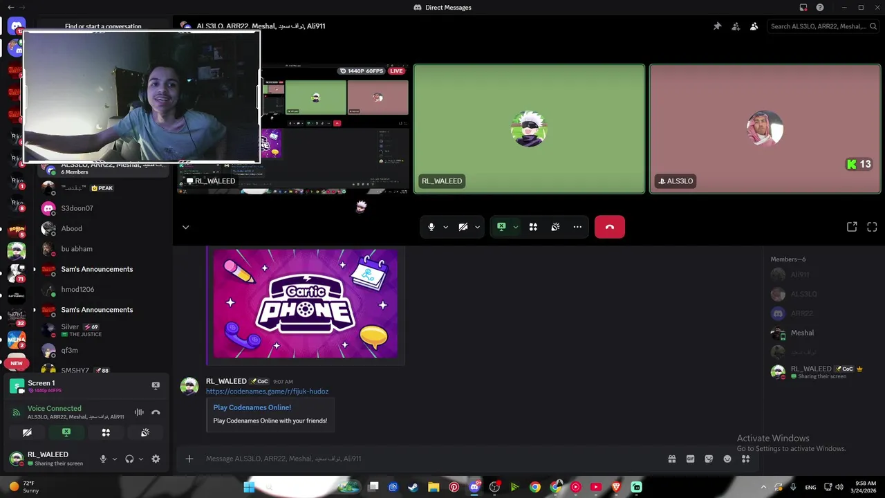The width and height of the screenshot is (885, 498).
Task: Mute microphone in call control bar
Action: [431, 227]
